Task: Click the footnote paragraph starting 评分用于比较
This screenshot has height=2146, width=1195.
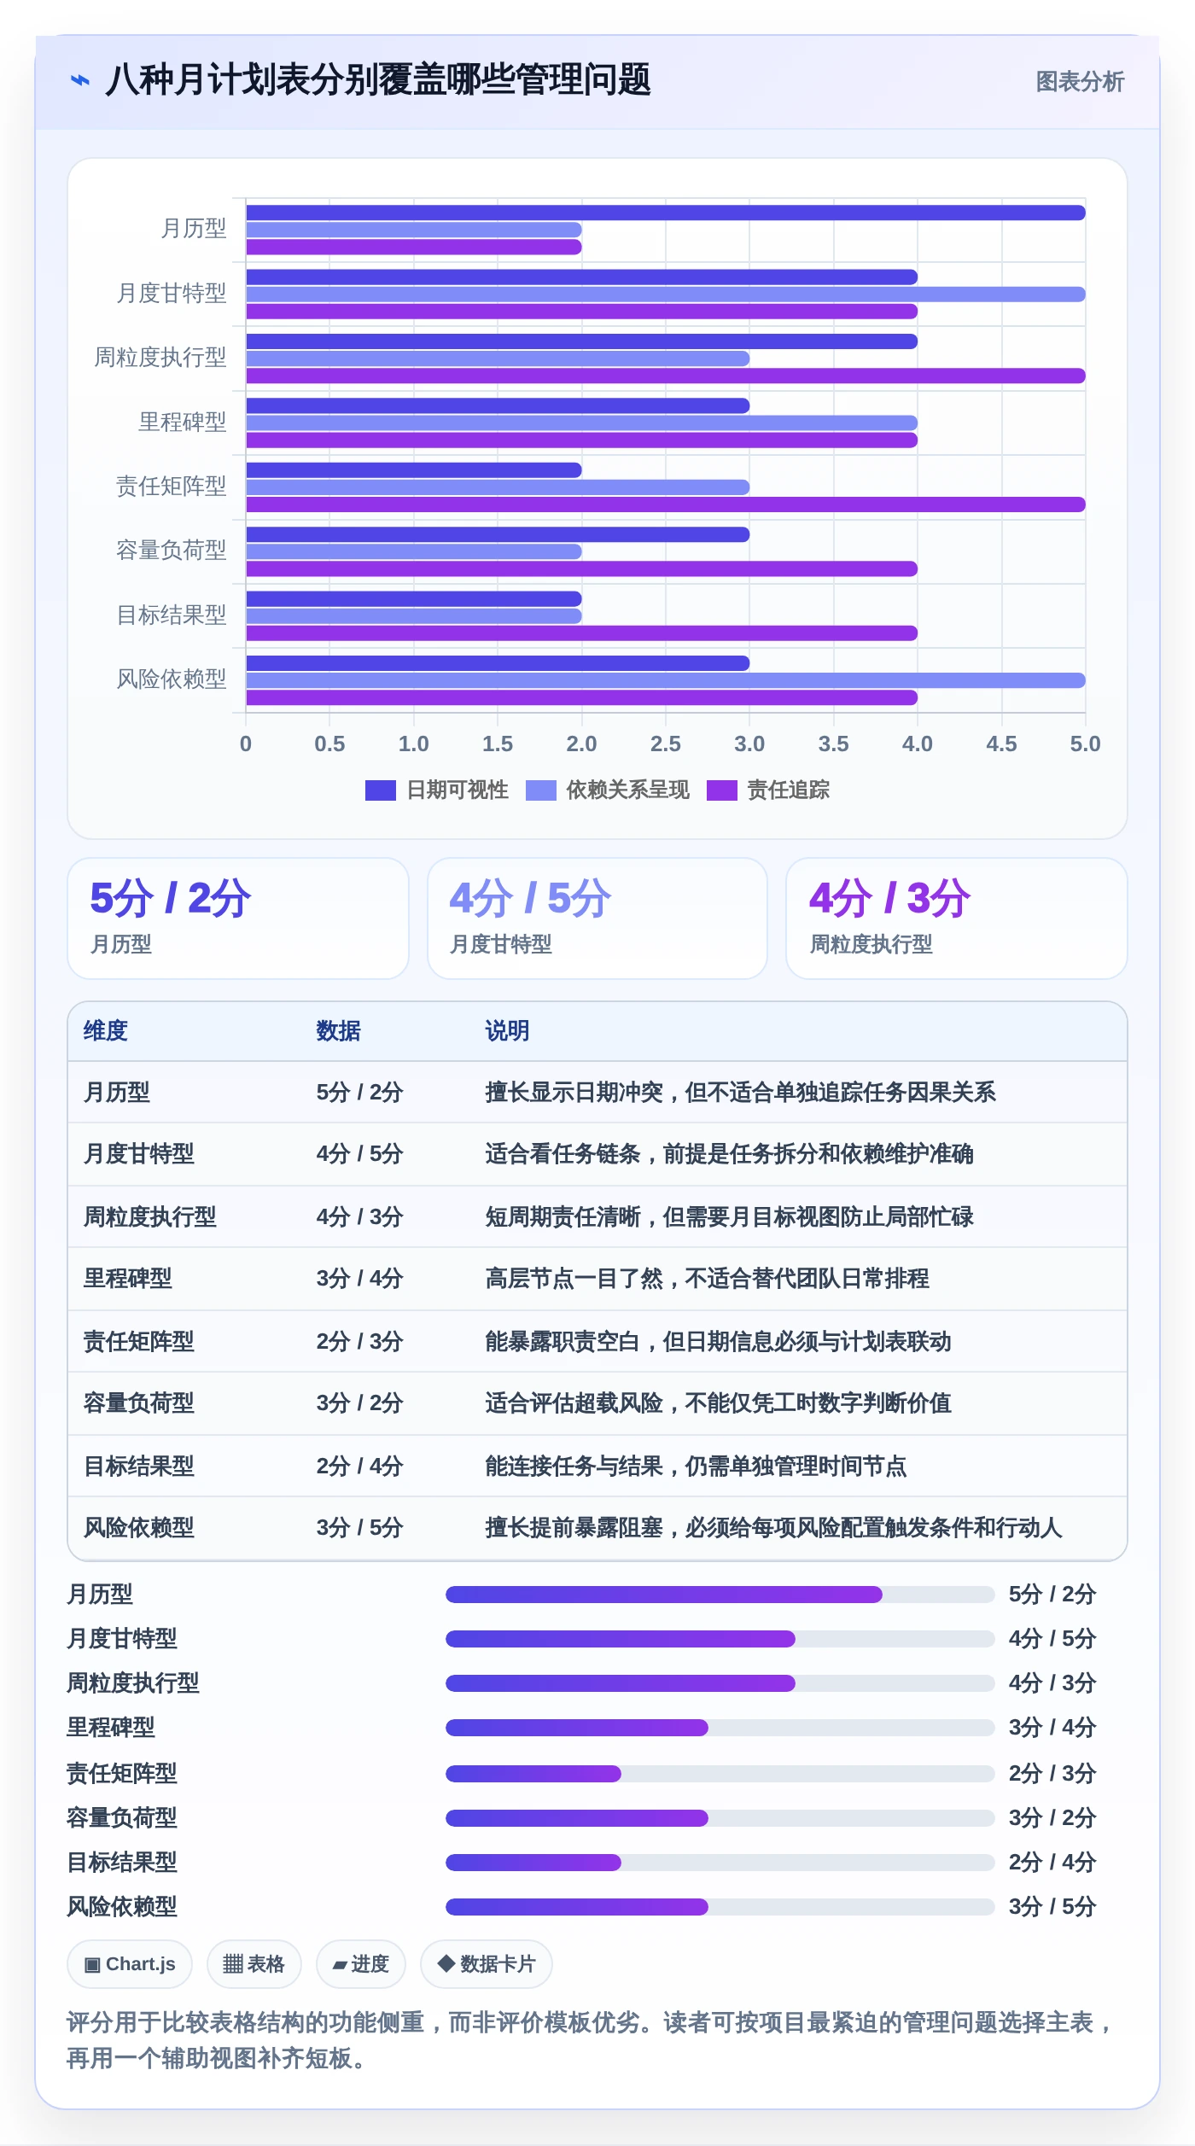Action: (592, 2040)
